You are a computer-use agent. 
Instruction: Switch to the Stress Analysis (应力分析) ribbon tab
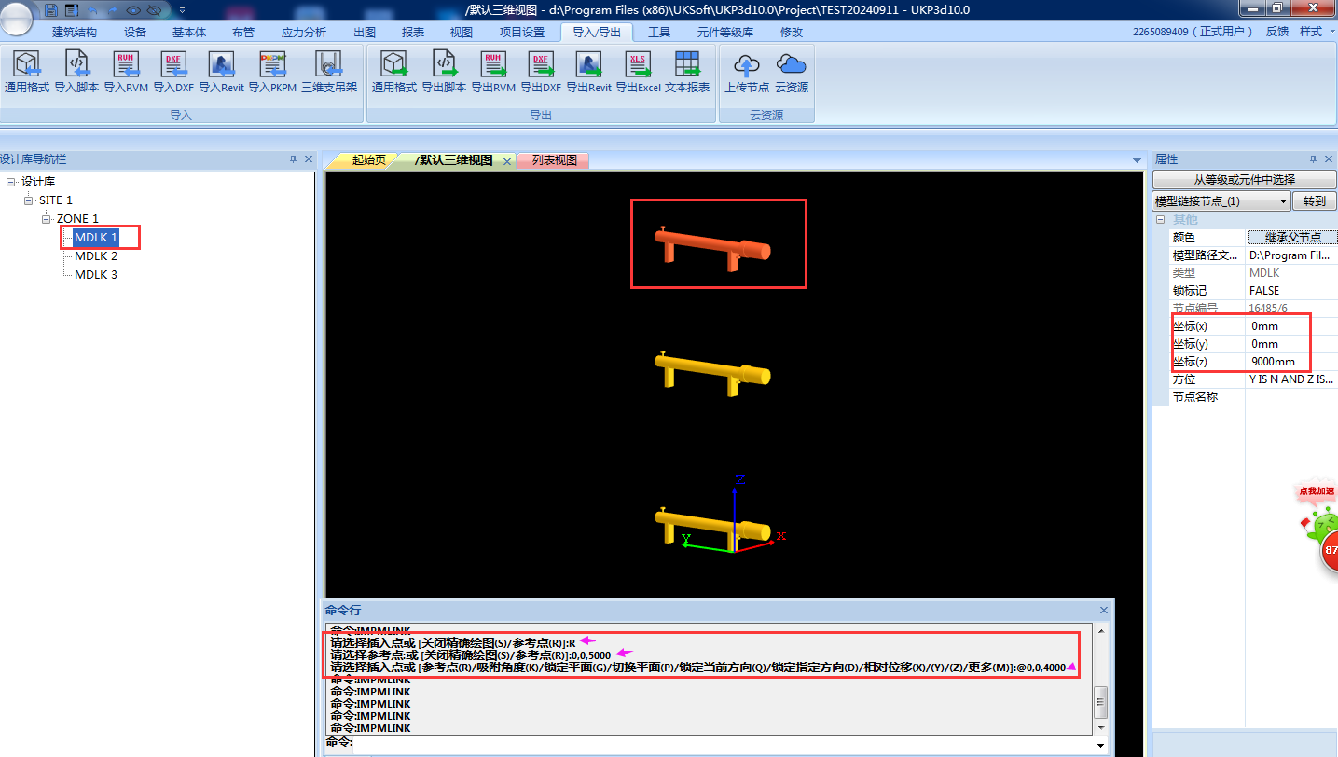[303, 32]
